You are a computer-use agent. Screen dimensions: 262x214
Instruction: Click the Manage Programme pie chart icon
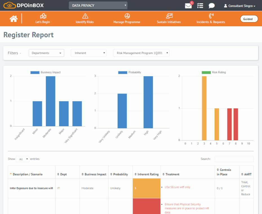(127, 16)
